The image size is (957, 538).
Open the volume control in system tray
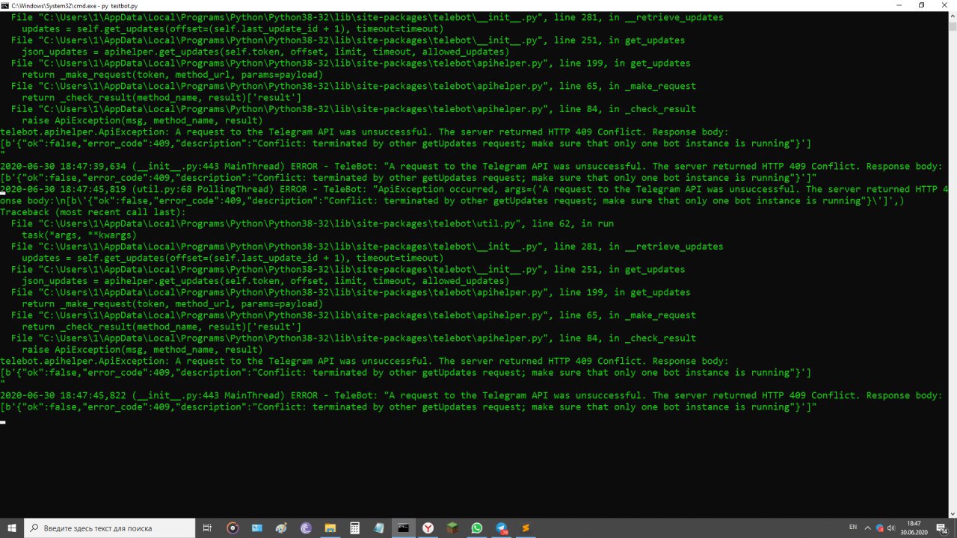coord(891,528)
